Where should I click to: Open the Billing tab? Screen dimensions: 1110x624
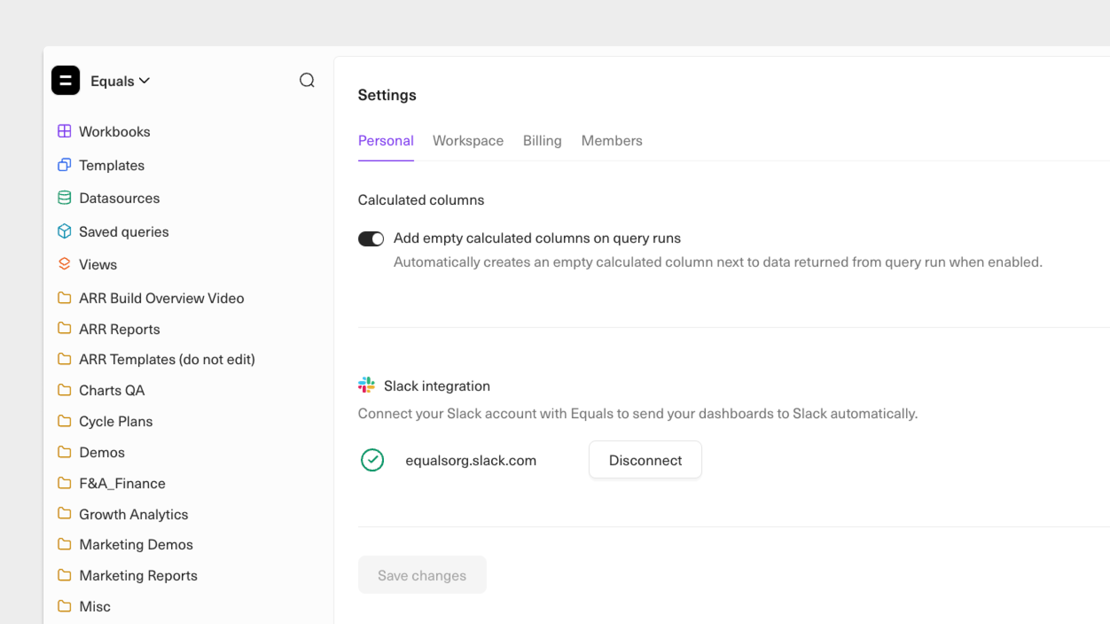(x=542, y=141)
